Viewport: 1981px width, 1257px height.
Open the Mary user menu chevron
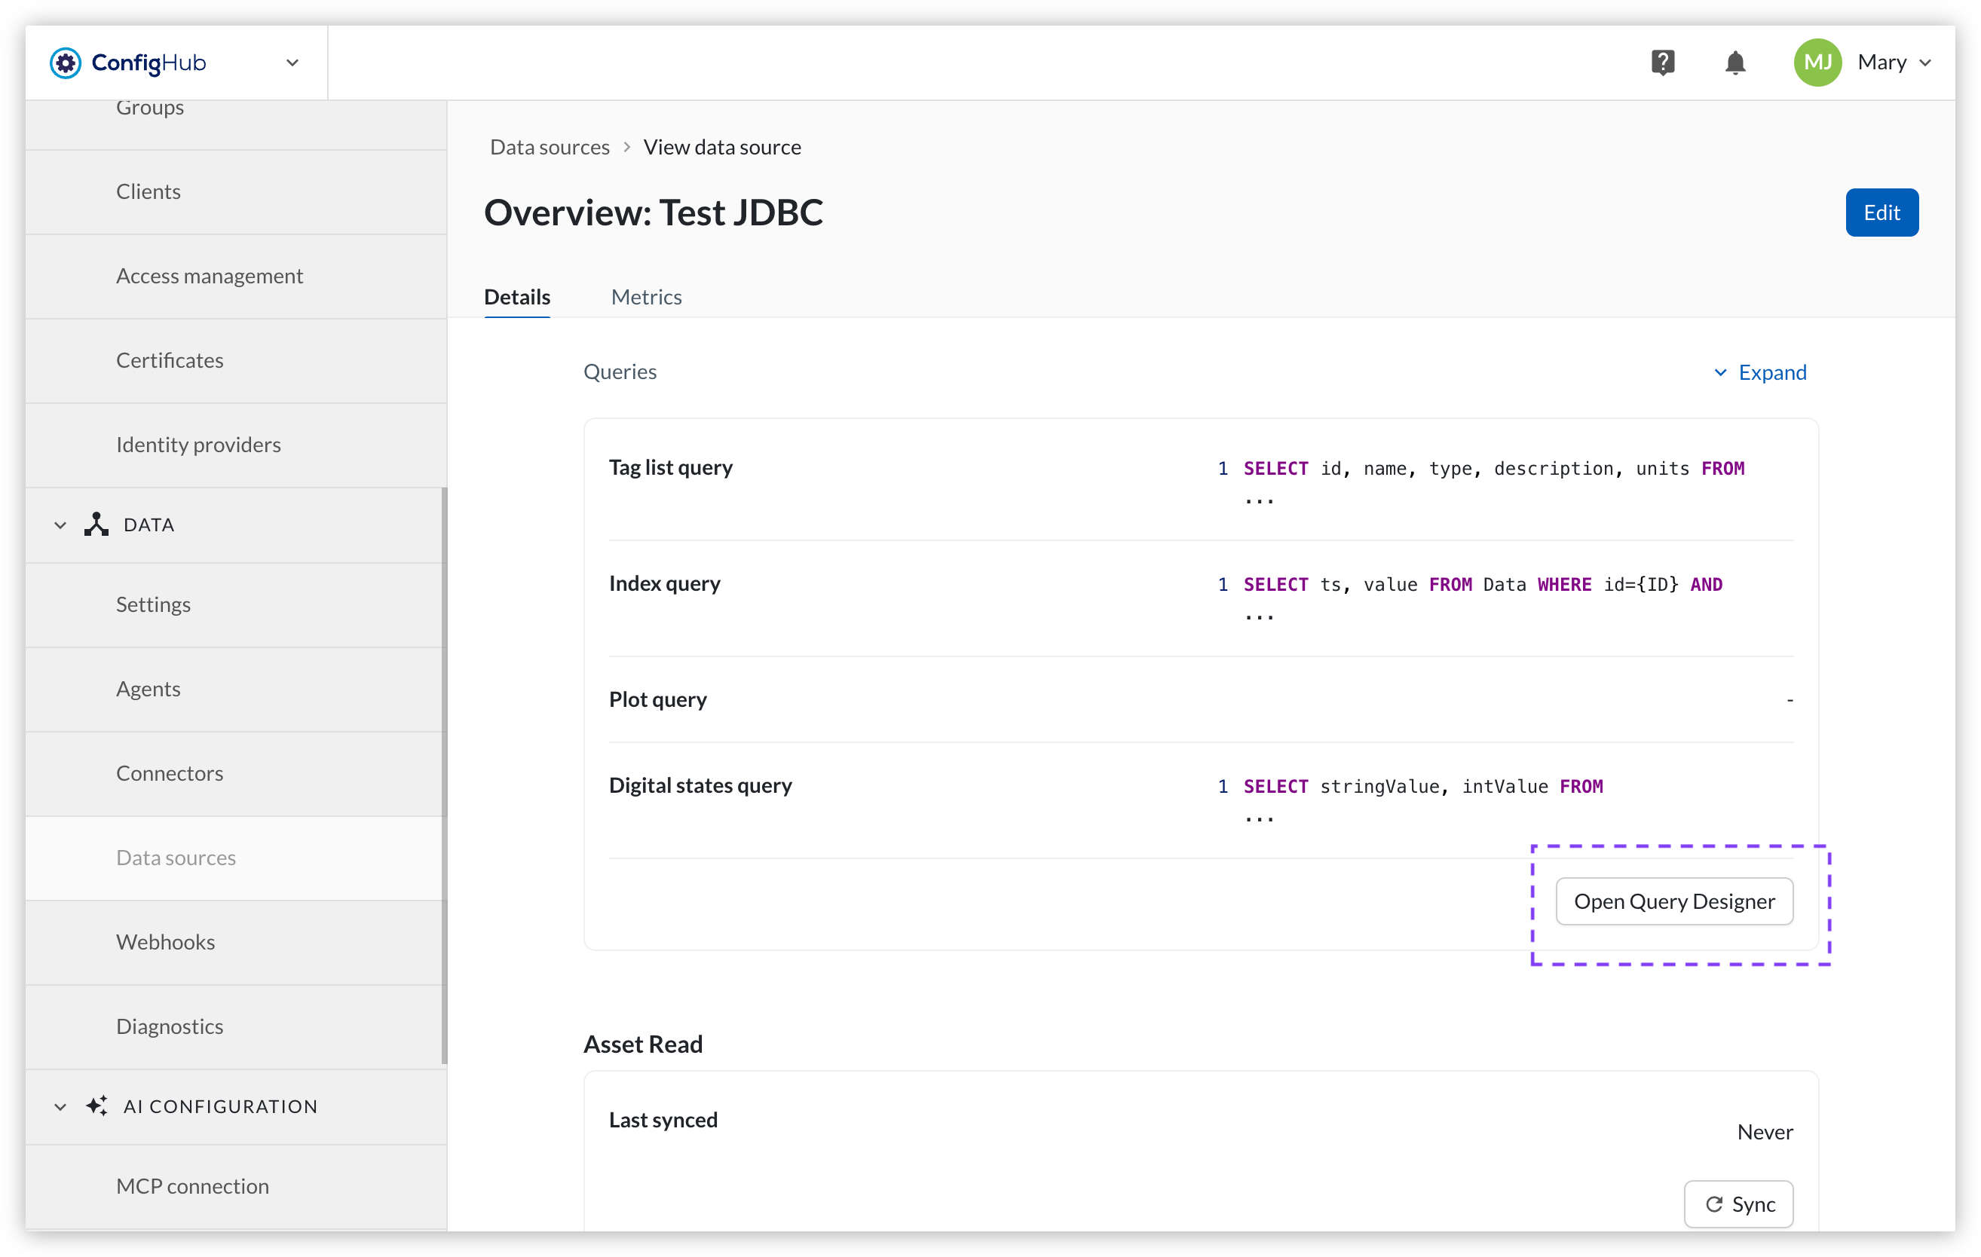tap(1925, 63)
